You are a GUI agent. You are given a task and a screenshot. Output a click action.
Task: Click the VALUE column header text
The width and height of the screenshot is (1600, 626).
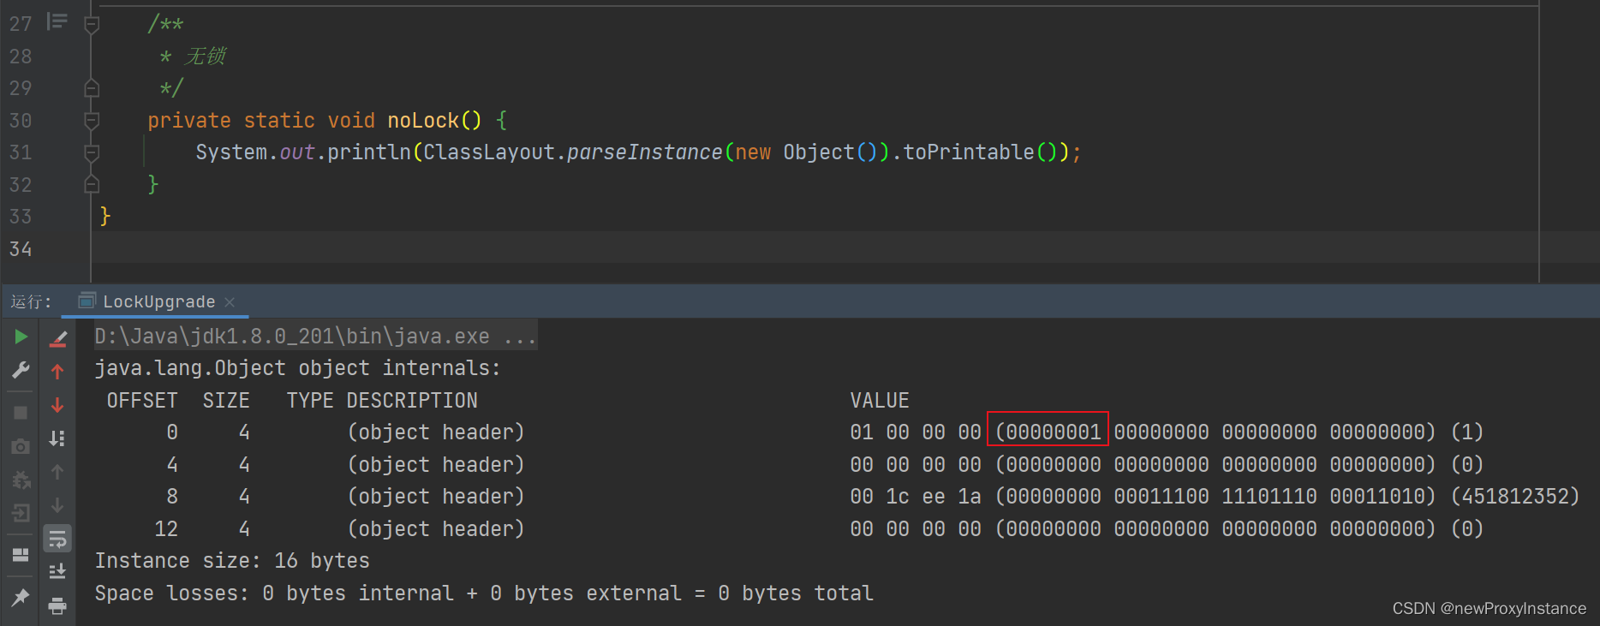[880, 401]
